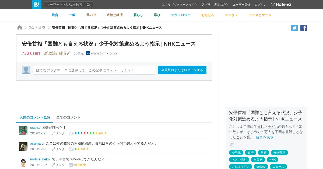Open the www3.nhk.or.jp source link
The height and width of the screenshot is (169, 323).
pyautogui.click(x=104, y=53)
